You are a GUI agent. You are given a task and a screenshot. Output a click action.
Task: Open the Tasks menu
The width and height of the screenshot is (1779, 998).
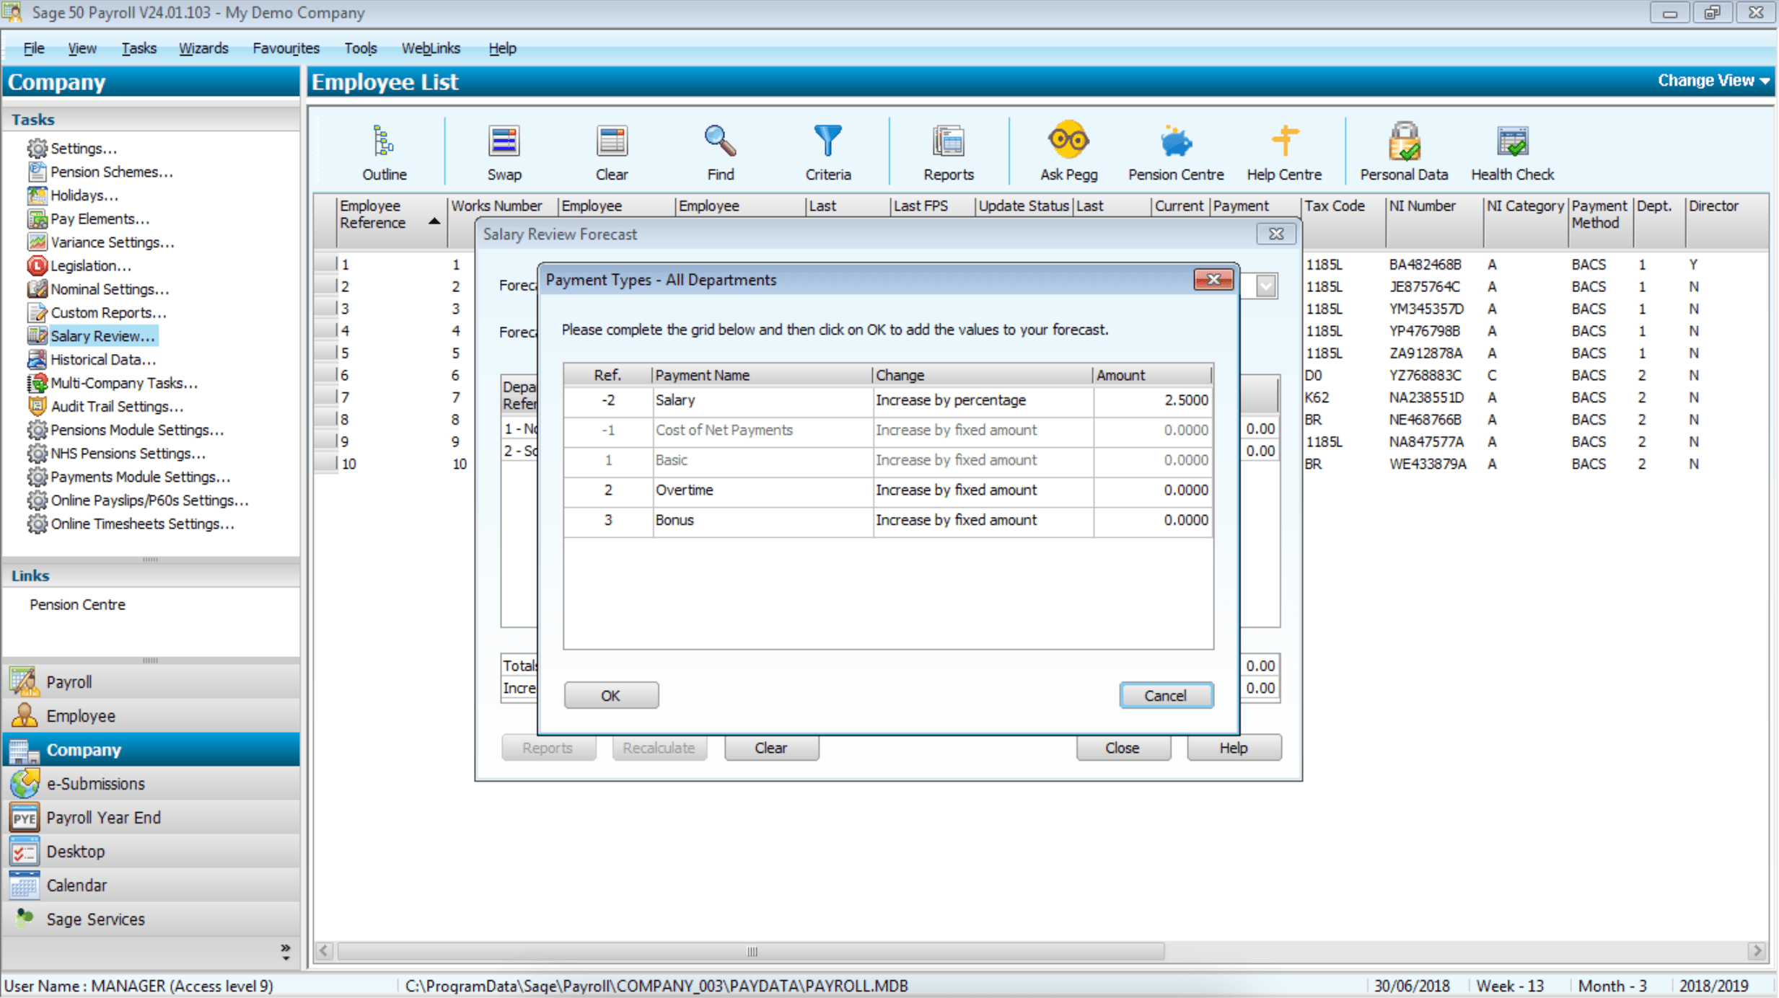click(139, 48)
